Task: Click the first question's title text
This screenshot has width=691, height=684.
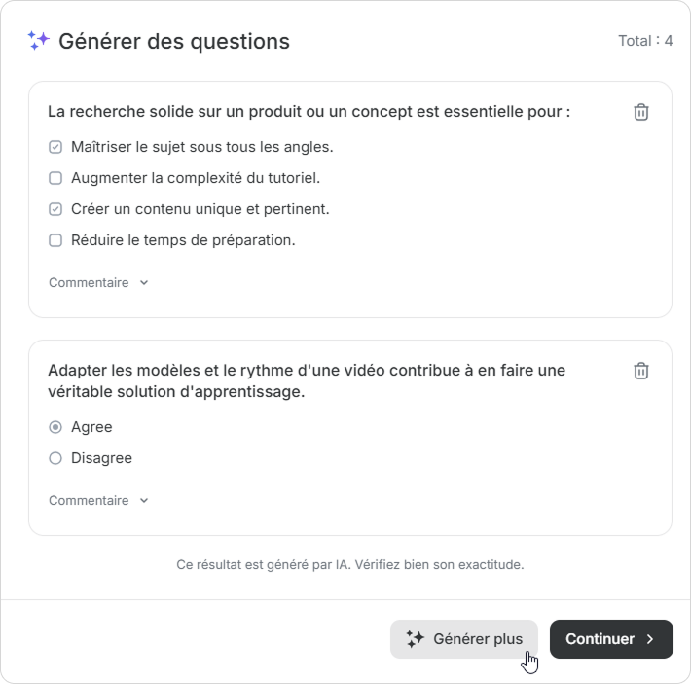Action: pyautogui.click(x=309, y=112)
